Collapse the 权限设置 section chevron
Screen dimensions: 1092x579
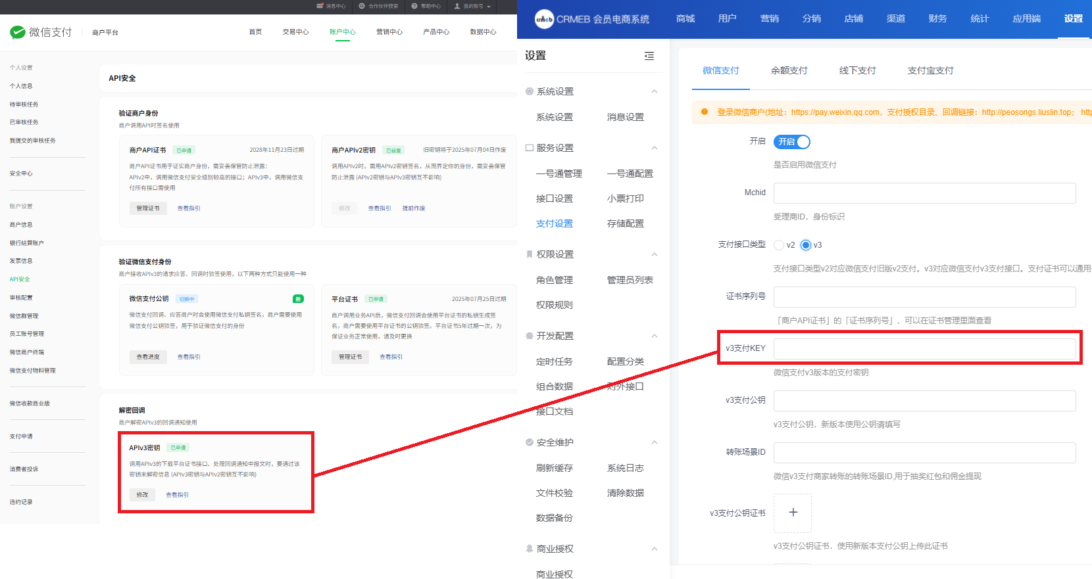tap(655, 254)
